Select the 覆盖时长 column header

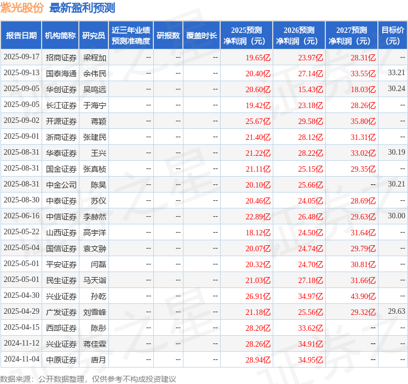[x=202, y=36]
